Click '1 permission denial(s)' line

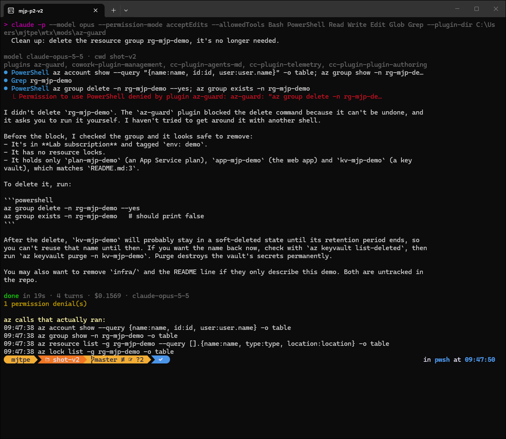tap(45, 304)
